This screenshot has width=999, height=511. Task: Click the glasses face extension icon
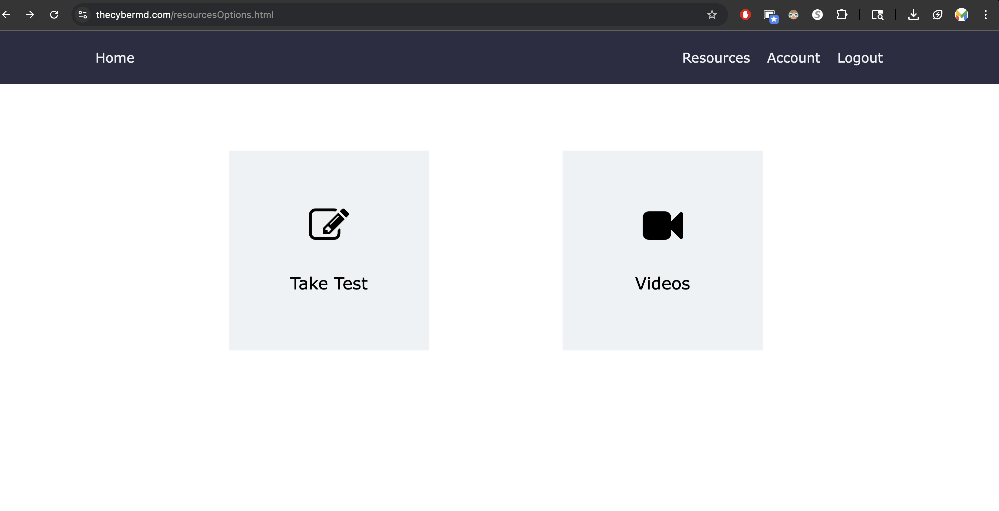[793, 15]
